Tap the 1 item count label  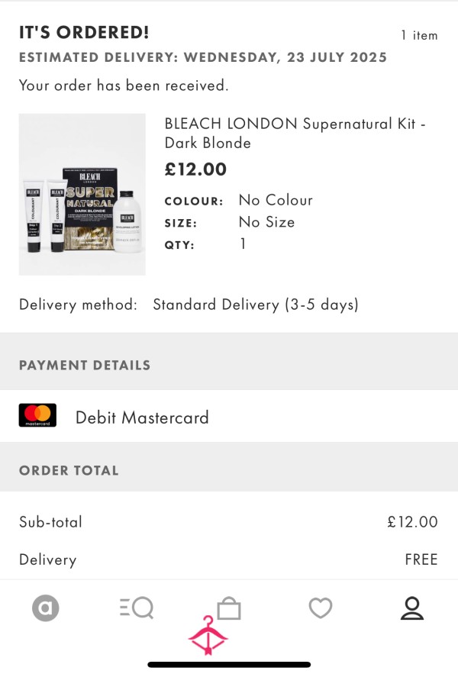419,35
